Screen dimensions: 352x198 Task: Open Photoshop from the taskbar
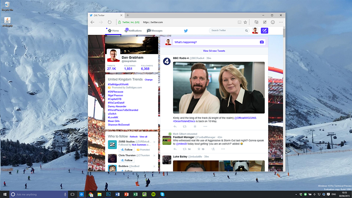(108, 194)
